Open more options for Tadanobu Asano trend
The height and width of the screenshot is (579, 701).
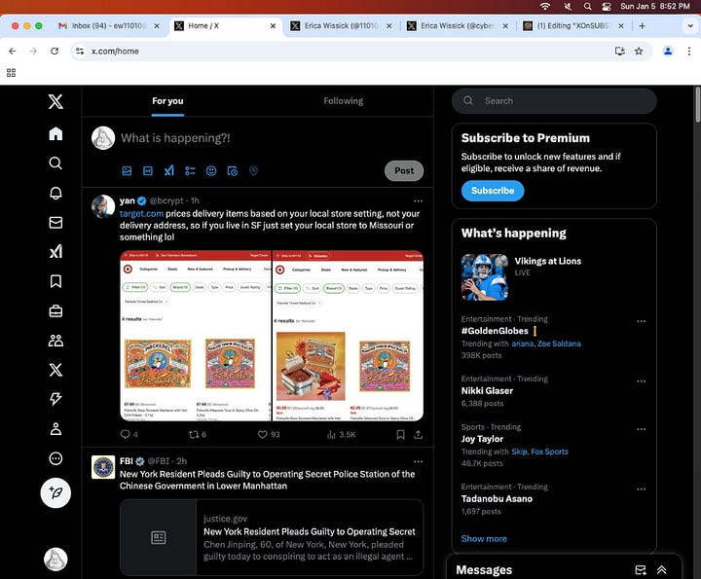click(x=641, y=489)
